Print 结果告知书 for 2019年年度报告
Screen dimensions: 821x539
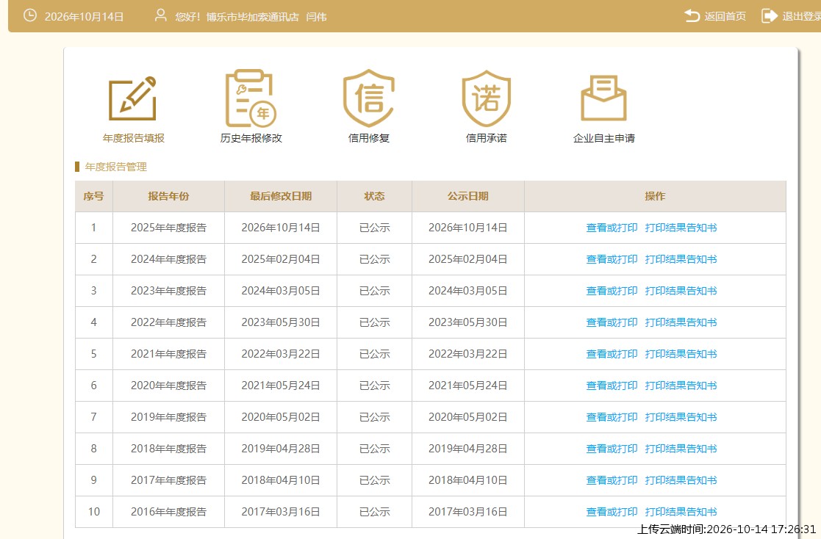pos(681,417)
